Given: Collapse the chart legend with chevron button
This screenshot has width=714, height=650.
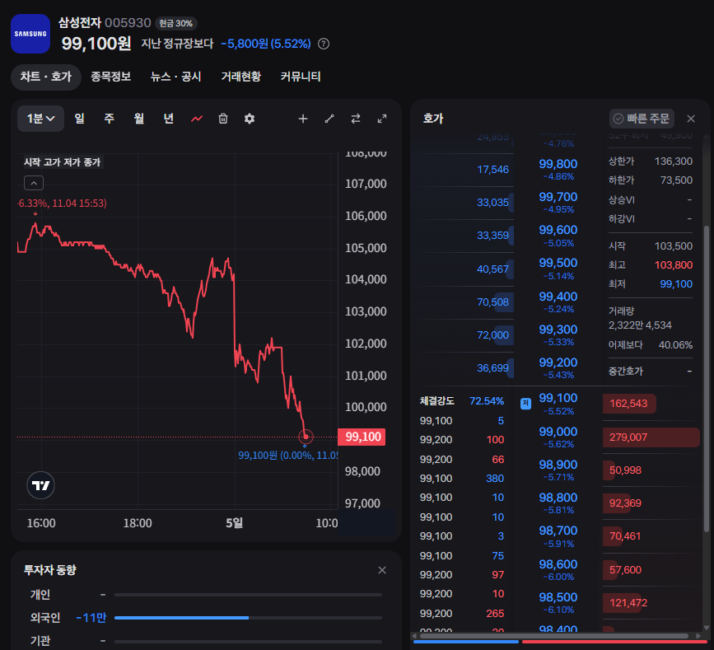Looking at the screenshot, I should (34, 183).
